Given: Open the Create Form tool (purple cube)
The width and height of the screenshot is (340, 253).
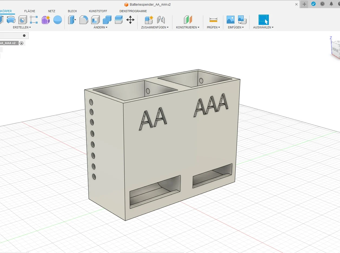Looking at the screenshot, I should 46,20.
